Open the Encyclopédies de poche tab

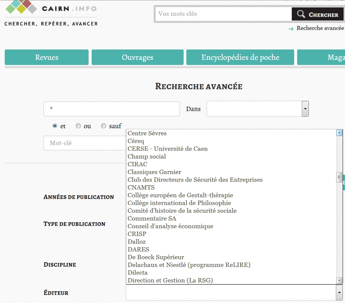click(x=240, y=57)
